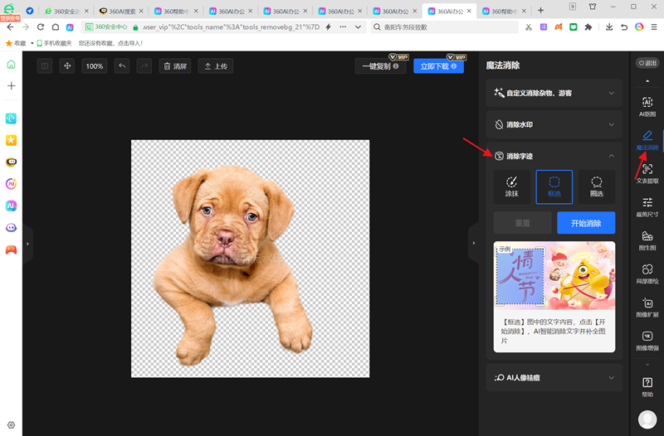Open a new browser tab
This screenshot has width=664, height=436.
[x=541, y=11]
